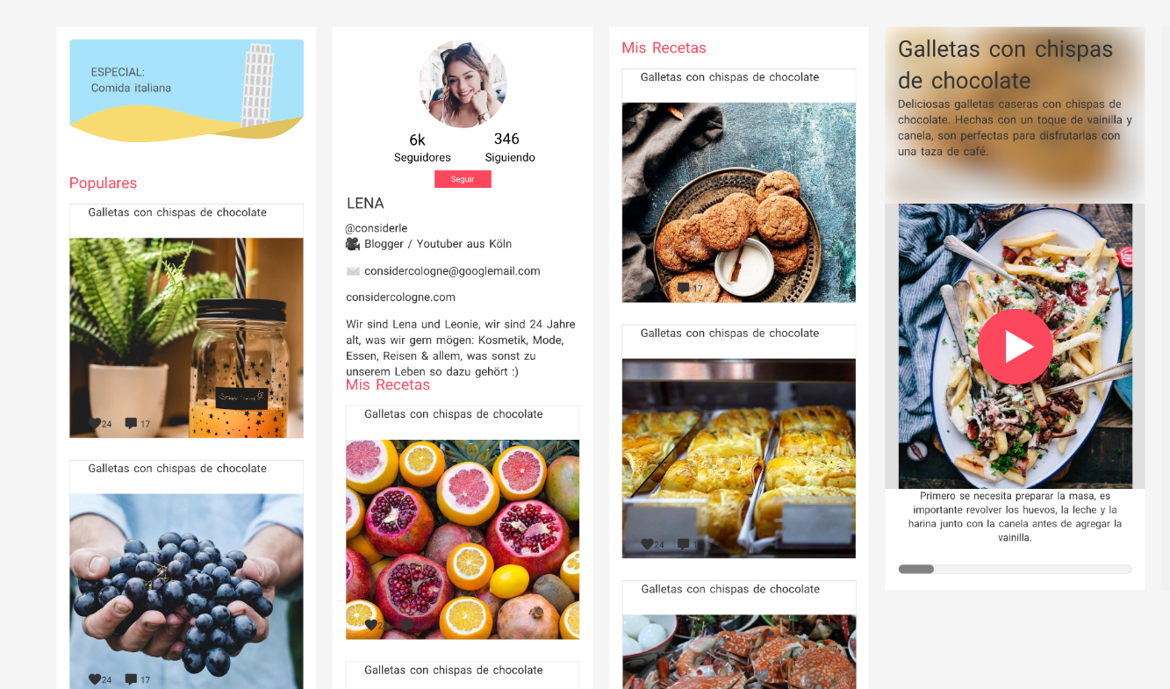
Task: Open the Seguidores count of 6k
Action: (x=422, y=148)
